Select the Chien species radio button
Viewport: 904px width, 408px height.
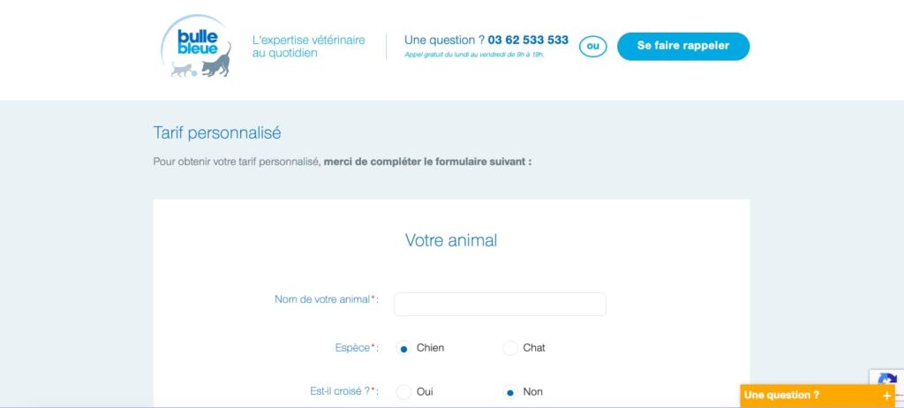coord(404,348)
